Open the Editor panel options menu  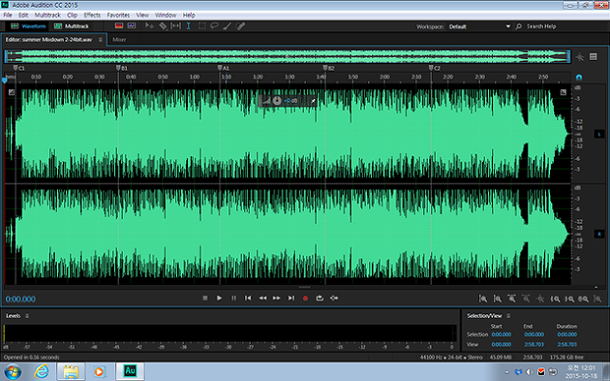[x=101, y=40]
